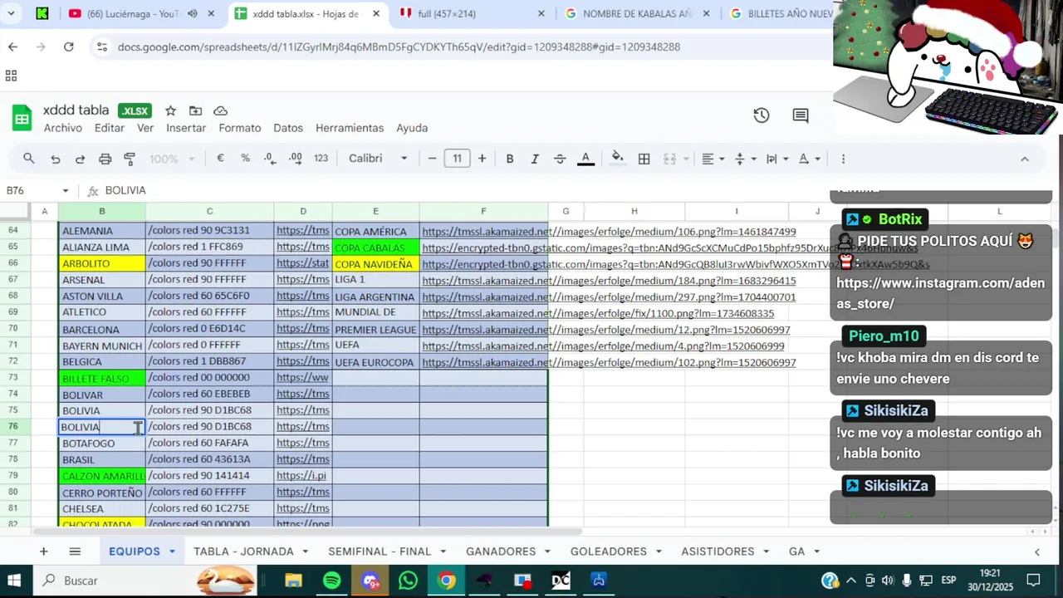Screen dimensions: 1063x598
Task: Add a new sheet with plus
Action: coord(43,551)
